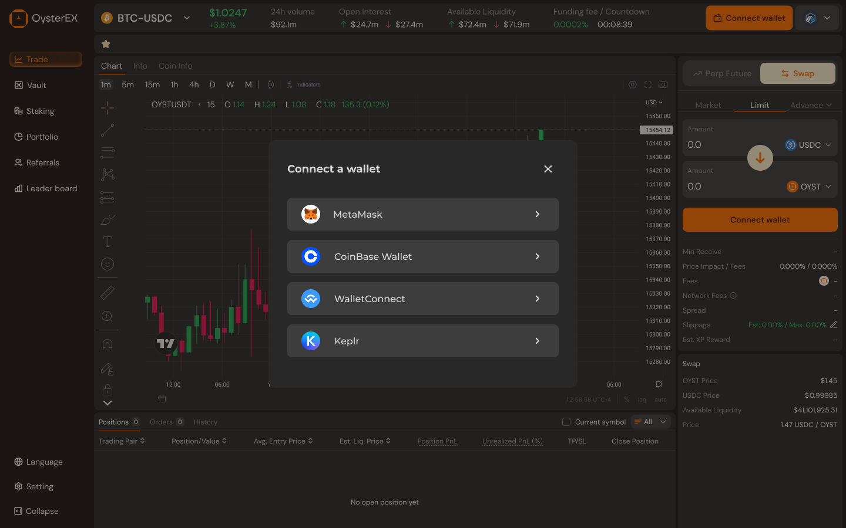846x528 pixels.
Task: Open the USDC token dropdown
Action: click(808, 145)
